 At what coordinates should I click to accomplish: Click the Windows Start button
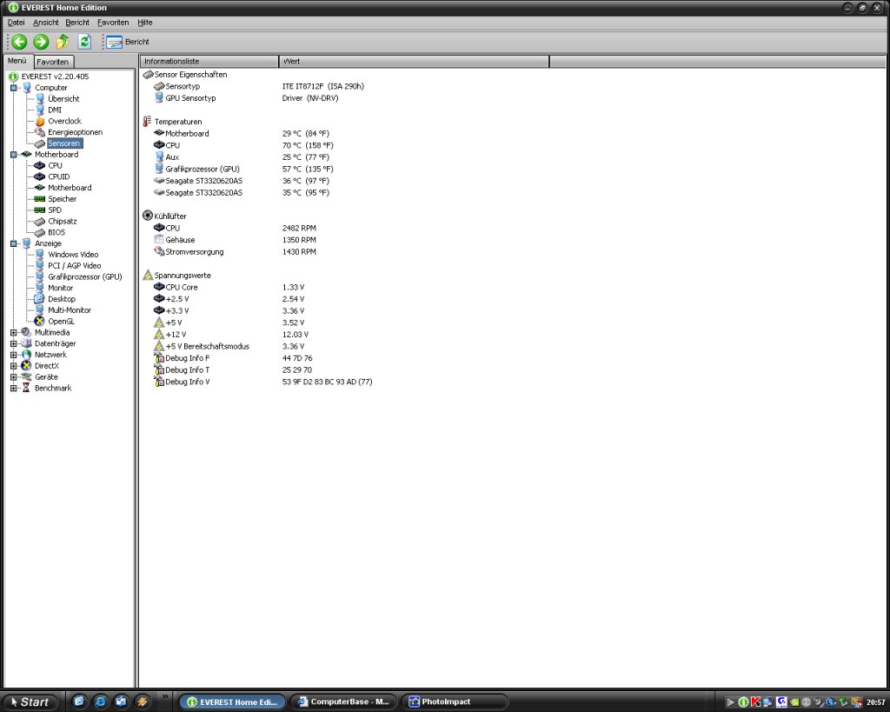(x=30, y=702)
